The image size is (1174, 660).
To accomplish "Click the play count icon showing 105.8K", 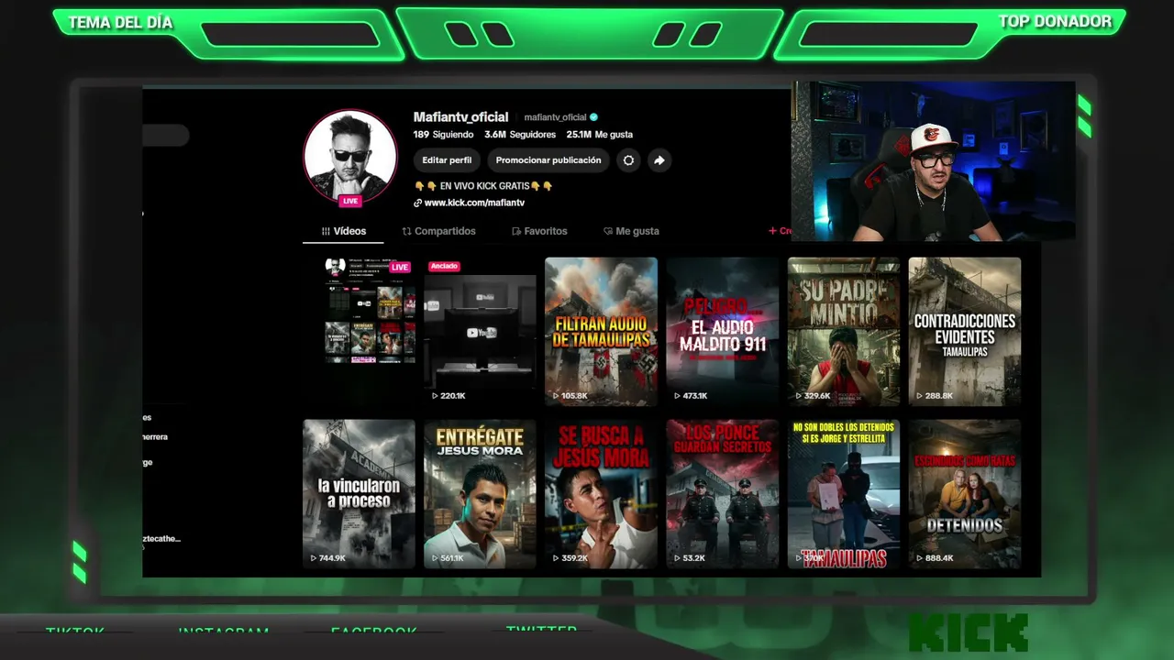I will click(x=556, y=396).
